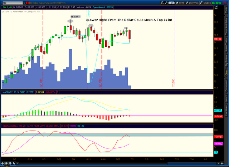Click the 4,624 volume value
This screenshot has height=167, width=229.
[x=88, y=7]
